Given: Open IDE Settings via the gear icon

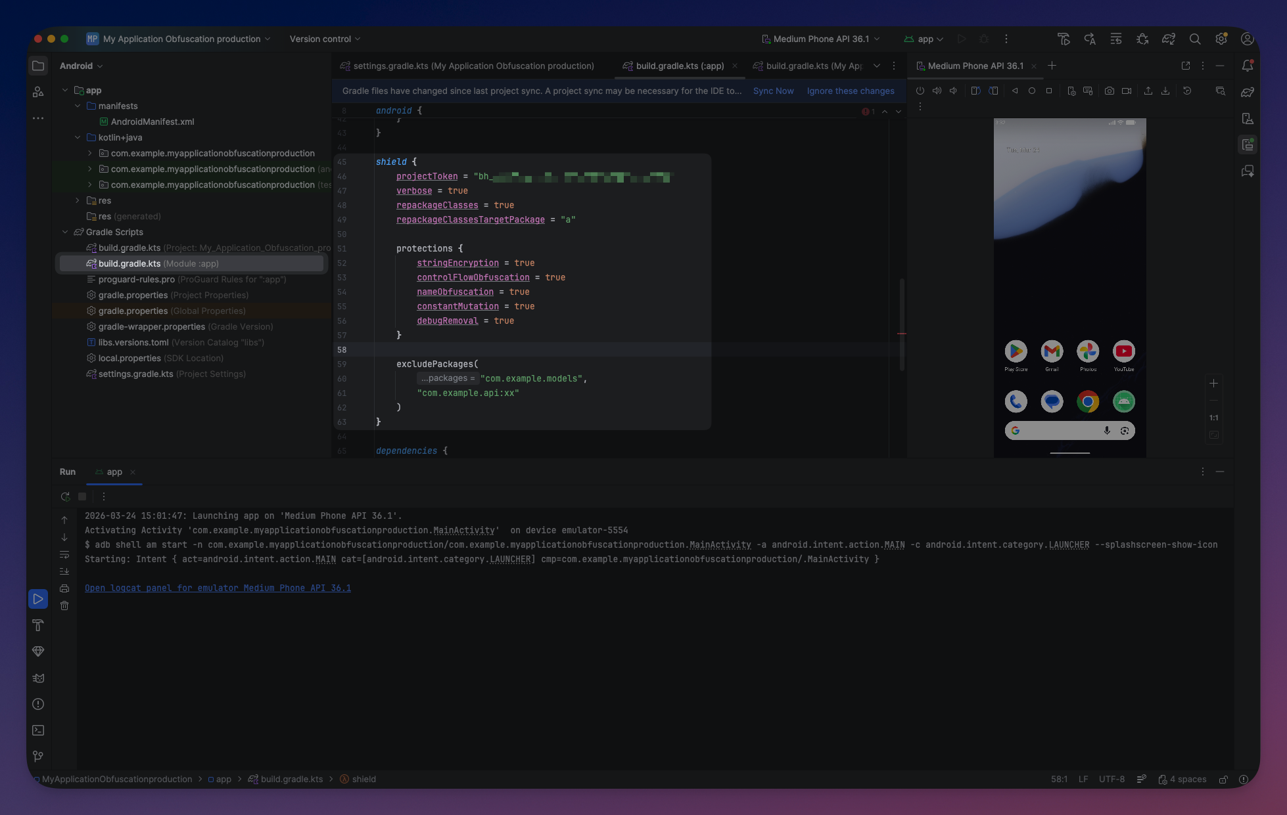Looking at the screenshot, I should point(1221,39).
